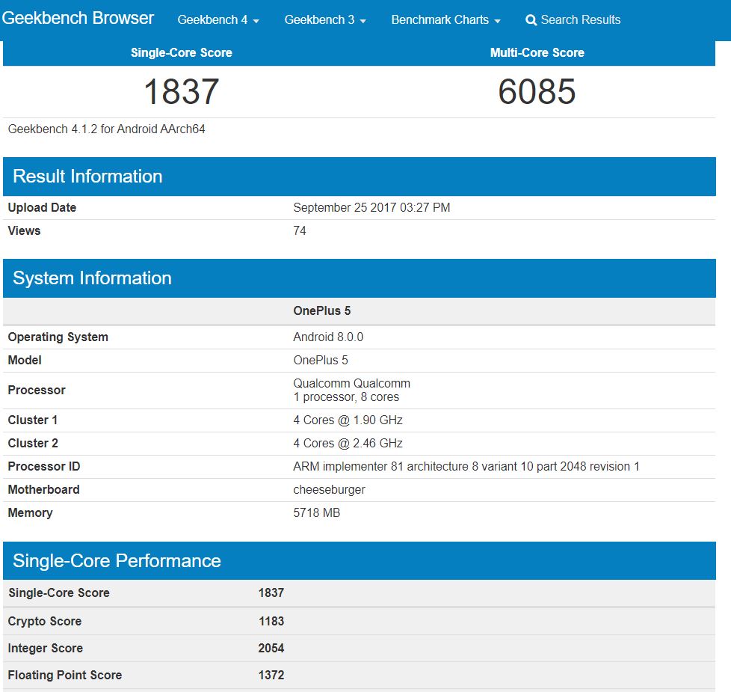Open the Geekbench 3 dropdown menu

coord(325,20)
